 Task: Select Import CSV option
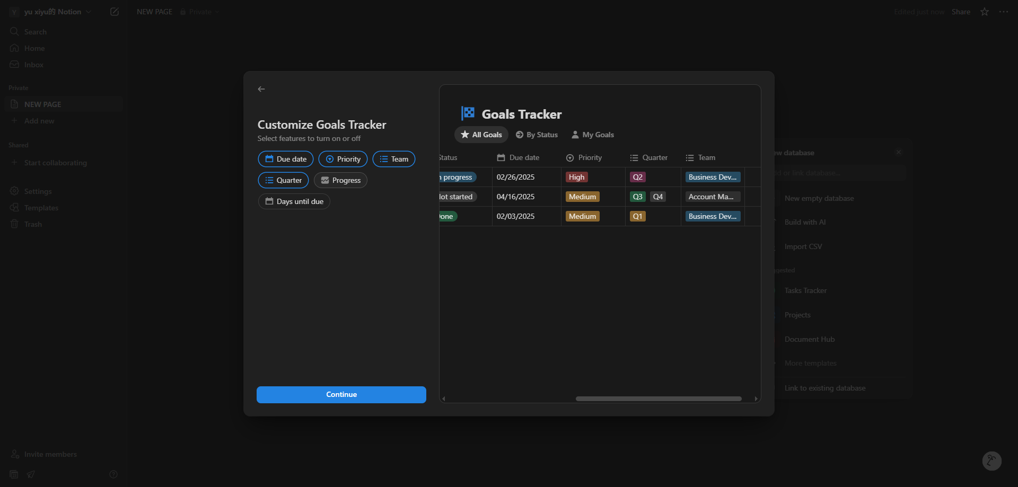coord(803,246)
